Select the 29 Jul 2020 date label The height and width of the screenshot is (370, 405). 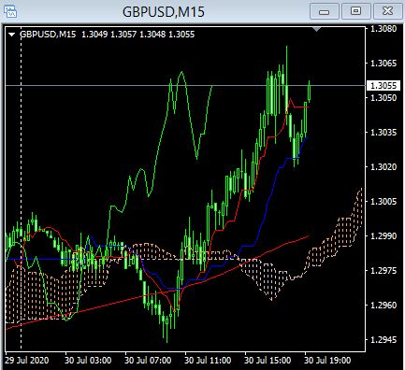click(x=27, y=361)
